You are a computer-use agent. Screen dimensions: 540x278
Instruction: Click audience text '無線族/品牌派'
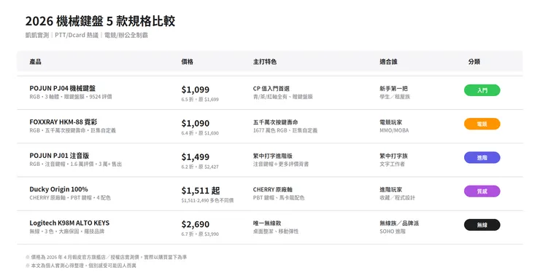point(399,223)
